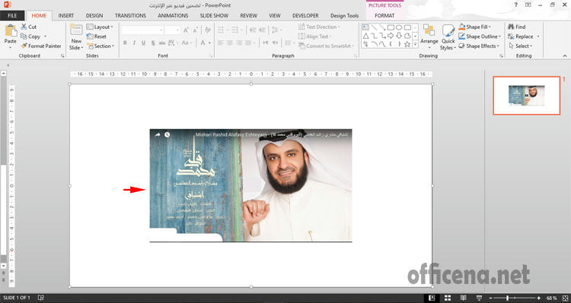Expand the shapes gallery More arrow
Screen dimensions: 571x303
point(415,44)
